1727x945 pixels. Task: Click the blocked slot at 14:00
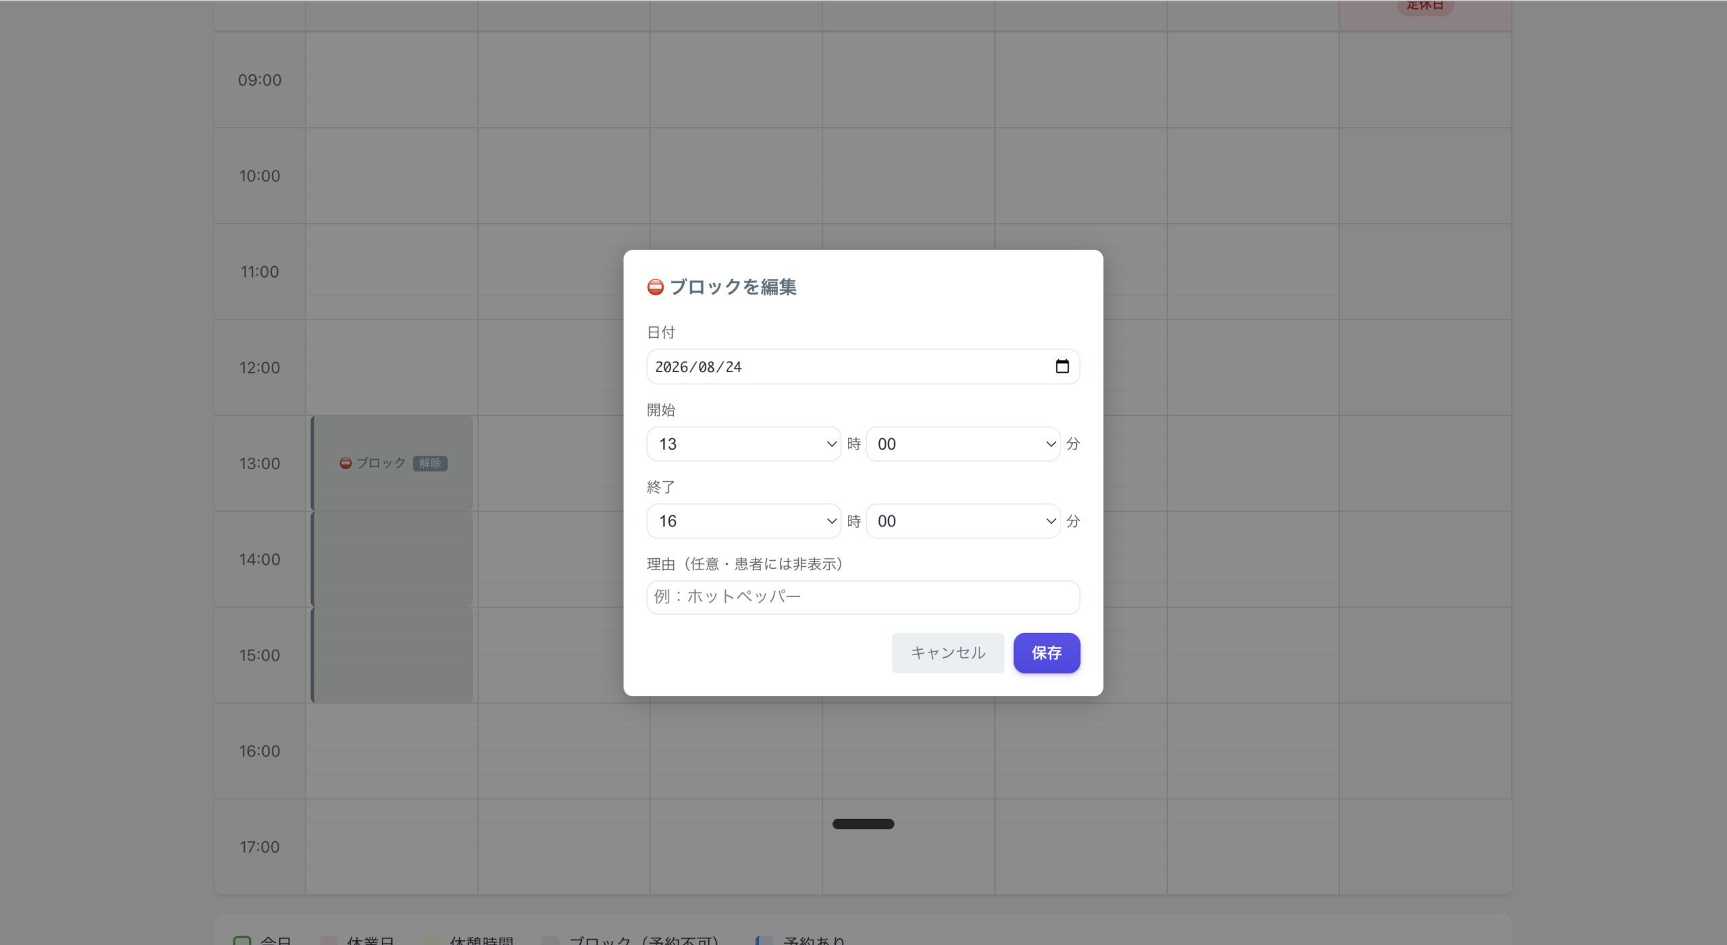coord(392,559)
